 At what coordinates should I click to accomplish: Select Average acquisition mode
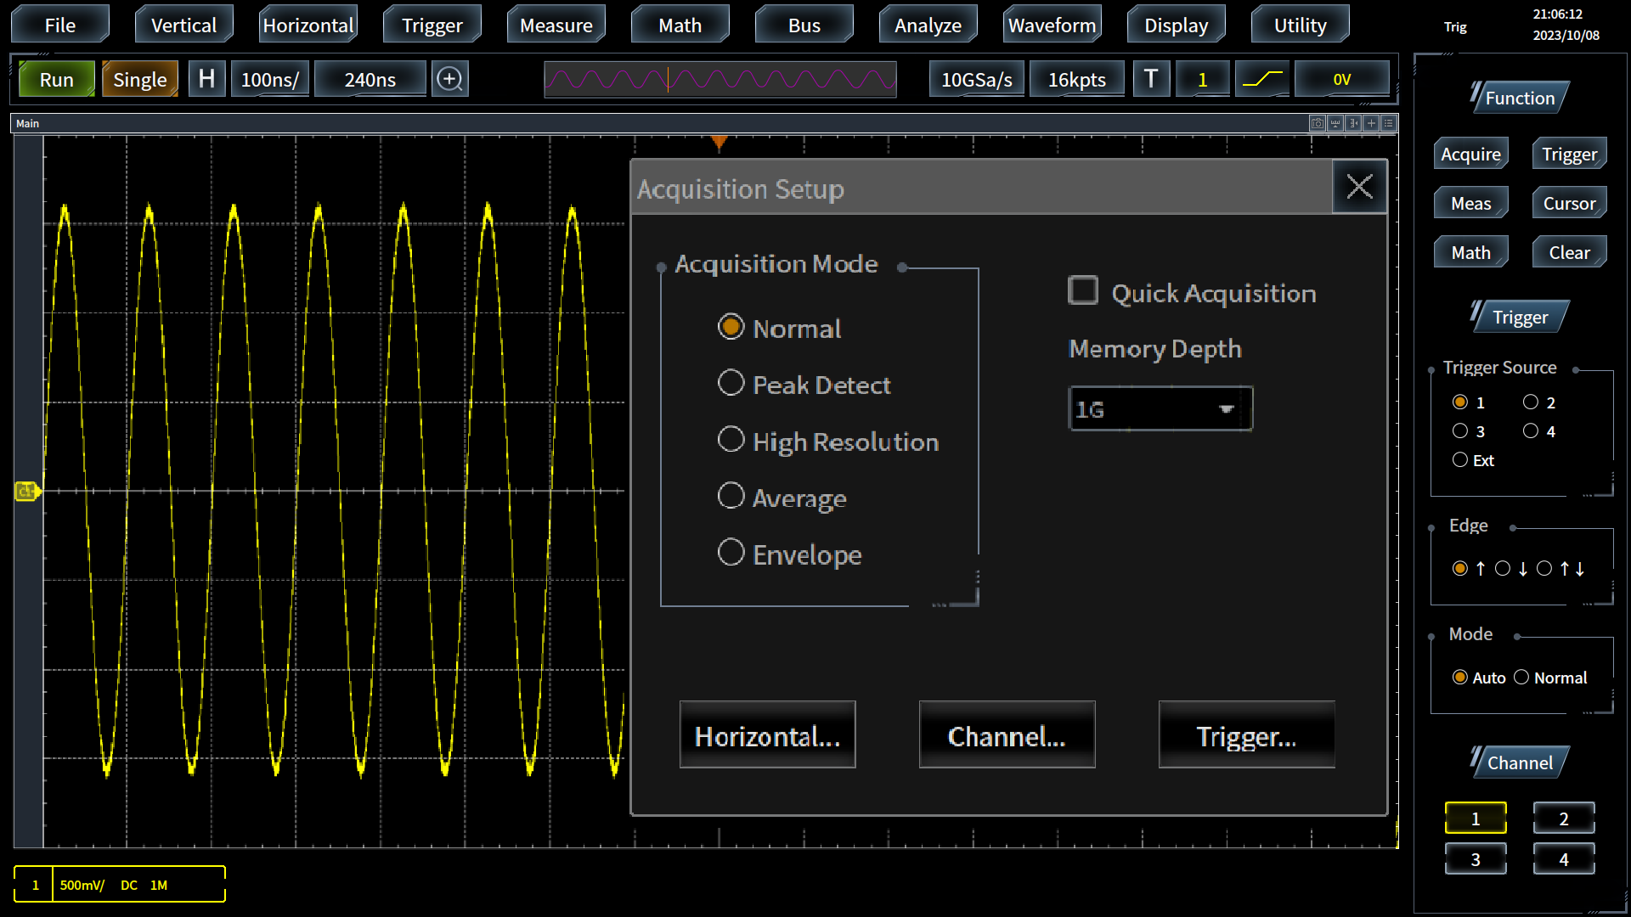[x=731, y=496]
